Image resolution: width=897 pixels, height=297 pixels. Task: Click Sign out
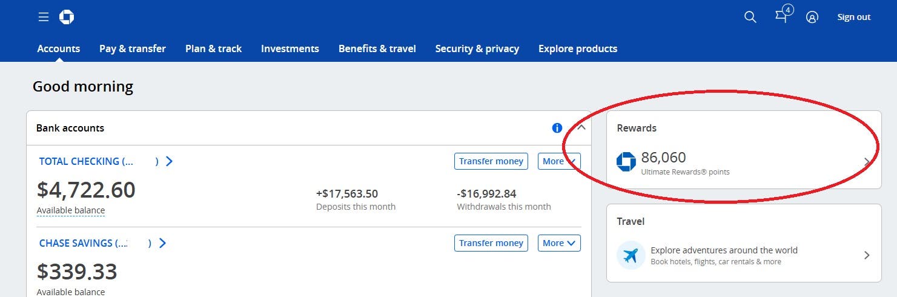click(x=854, y=17)
